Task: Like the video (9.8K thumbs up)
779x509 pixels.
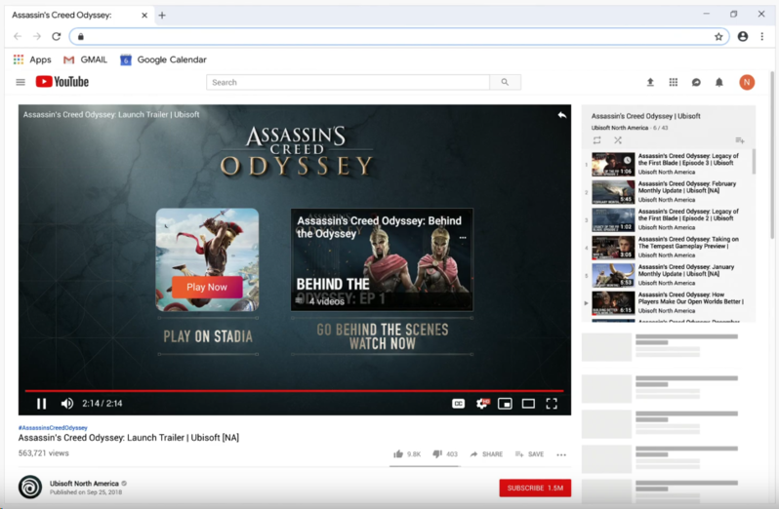Action: click(x=407, y=454)
